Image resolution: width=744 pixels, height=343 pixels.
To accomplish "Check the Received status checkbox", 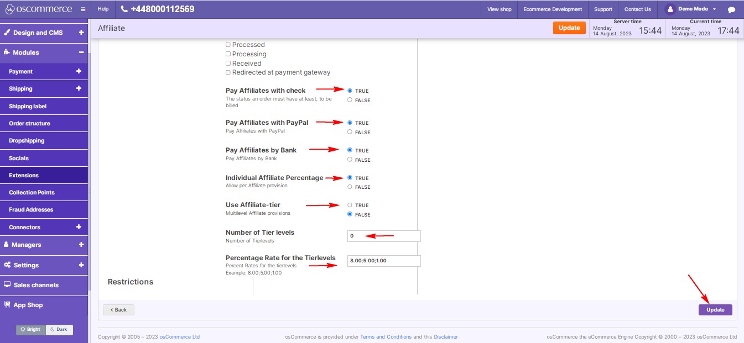I will point(228,64).
